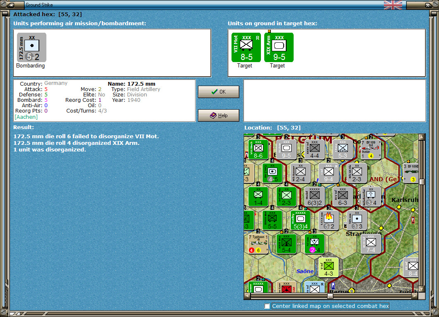Click the V Inf 4-3 light green counter
The image size is (439, 317).
point(329,267)
